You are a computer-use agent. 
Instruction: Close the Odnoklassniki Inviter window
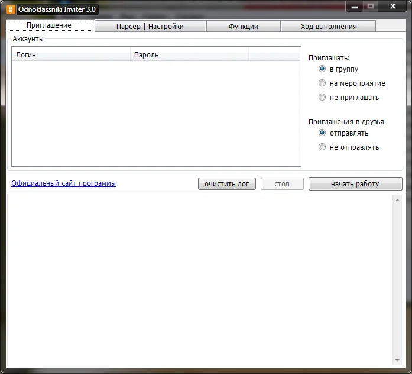pos(392,7)
